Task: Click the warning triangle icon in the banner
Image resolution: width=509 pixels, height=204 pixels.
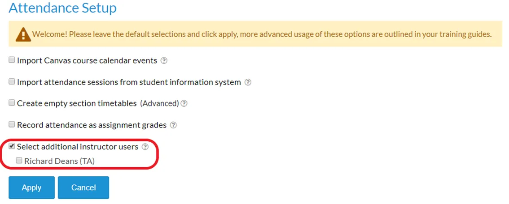Action: click(23, 34)
